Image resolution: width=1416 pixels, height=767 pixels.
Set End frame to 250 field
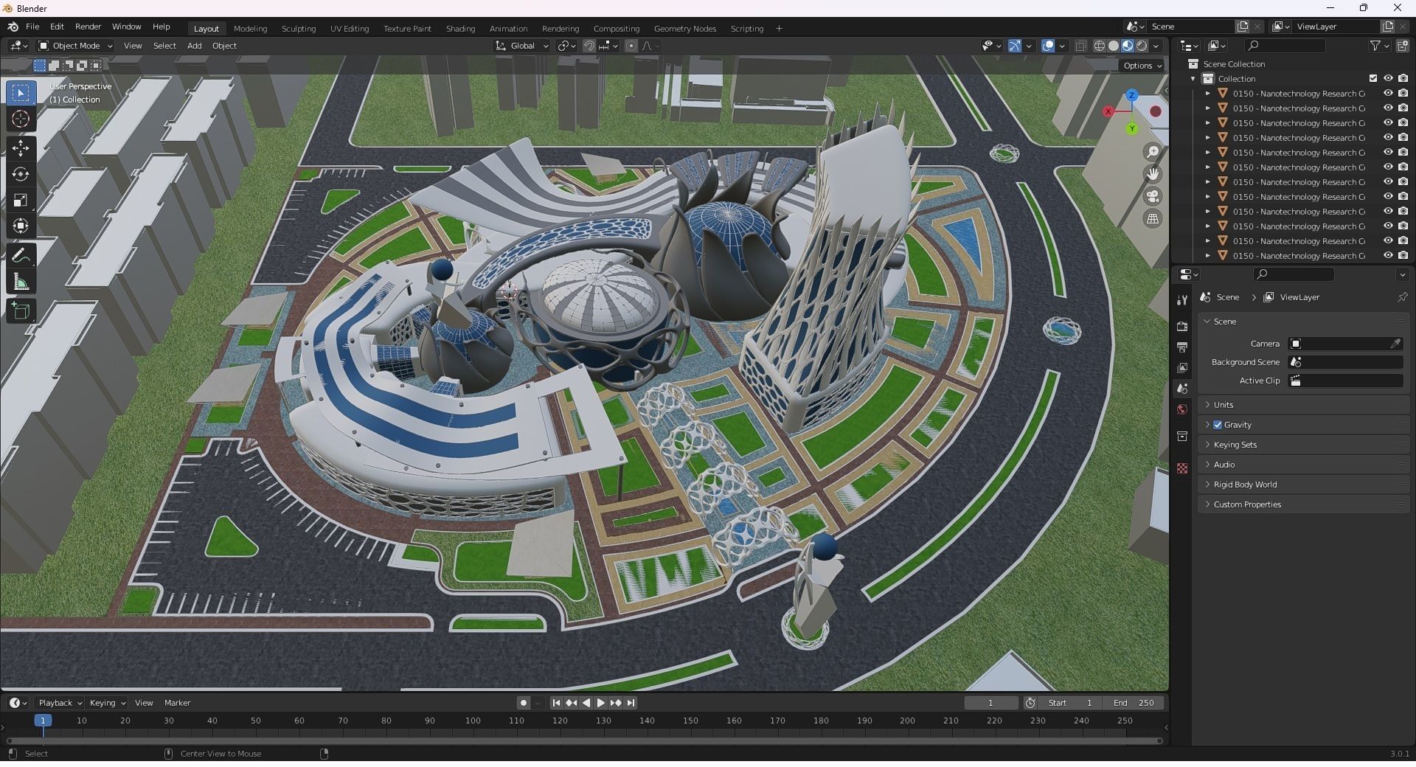click(x=1134, y=703)
